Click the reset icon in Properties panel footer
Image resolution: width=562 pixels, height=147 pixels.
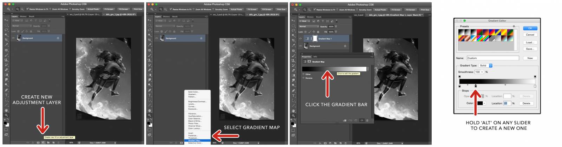[x=356, y=120]
